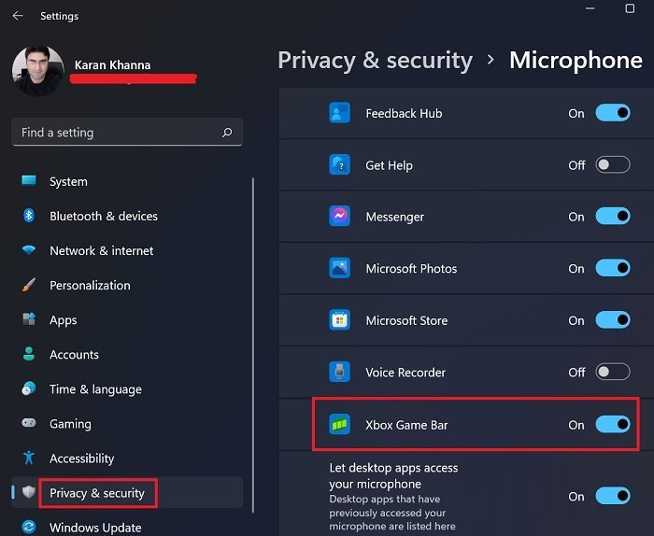Viewport: 654px width, 536px height.
Task: Click the Find a setting field
Action: point(117,133)
